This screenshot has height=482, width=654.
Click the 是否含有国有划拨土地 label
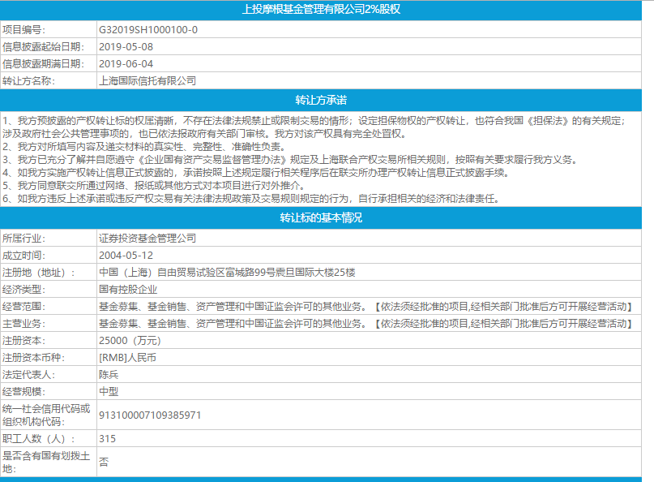click(x=46, y=462)
